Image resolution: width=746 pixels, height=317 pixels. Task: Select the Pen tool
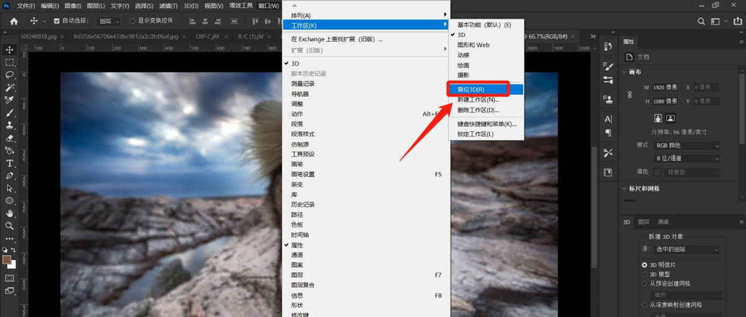click(9, 176)
